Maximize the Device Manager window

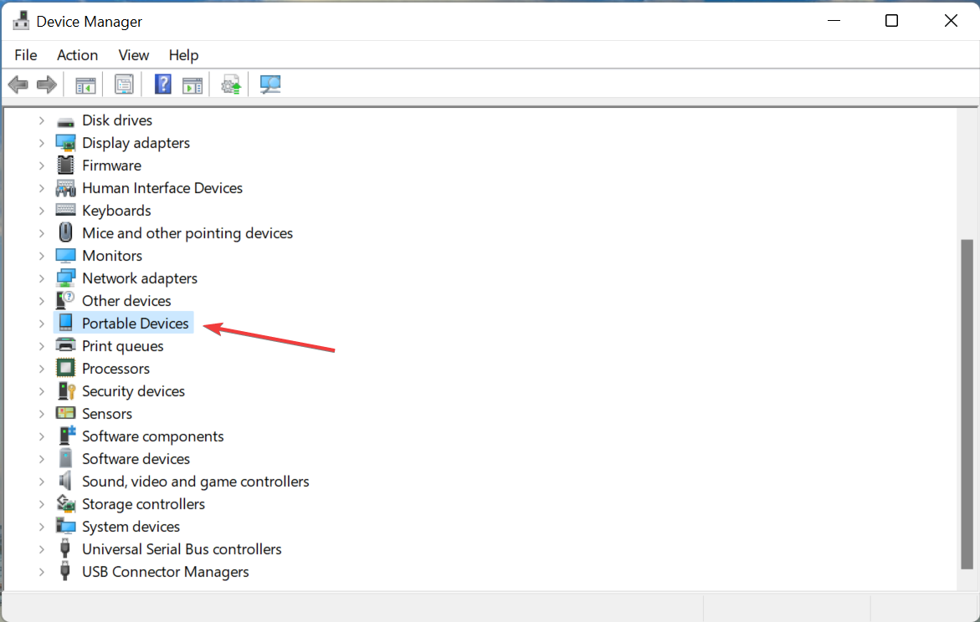[x=892, y=21]
